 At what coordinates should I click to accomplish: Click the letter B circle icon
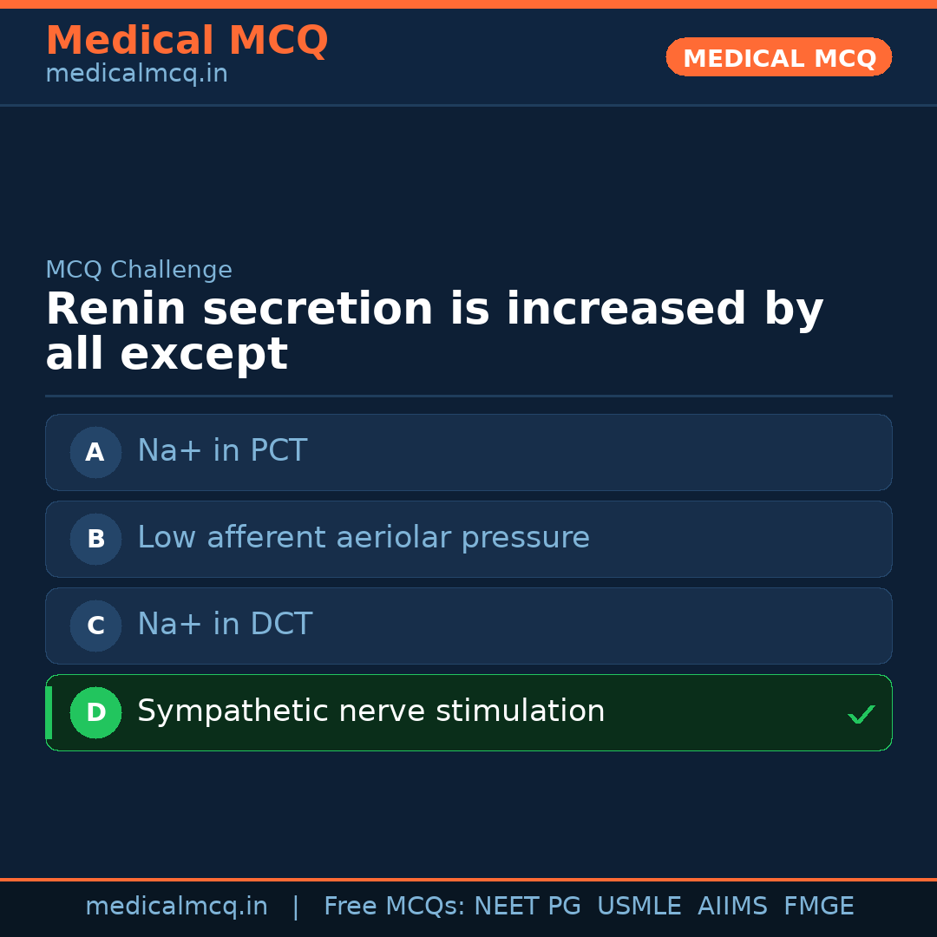coord(95,539)
